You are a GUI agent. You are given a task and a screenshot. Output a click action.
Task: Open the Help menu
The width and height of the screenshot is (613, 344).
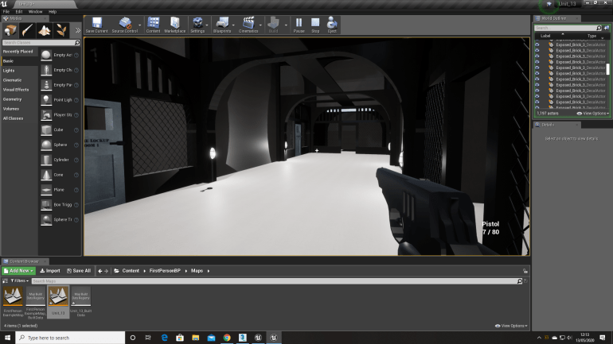point(53,12)
